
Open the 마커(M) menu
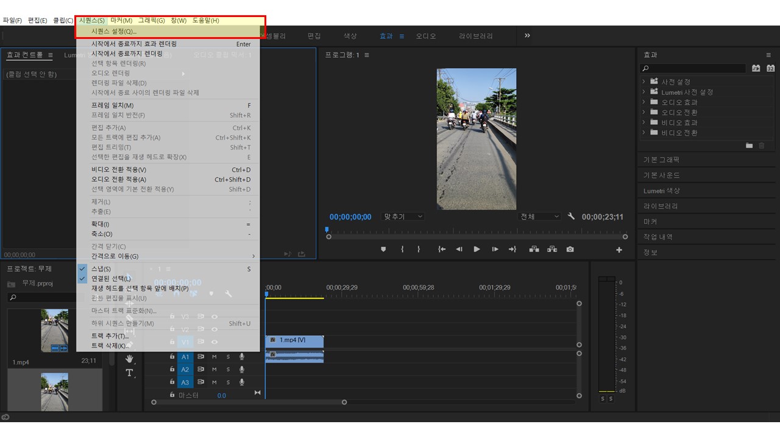121,20
